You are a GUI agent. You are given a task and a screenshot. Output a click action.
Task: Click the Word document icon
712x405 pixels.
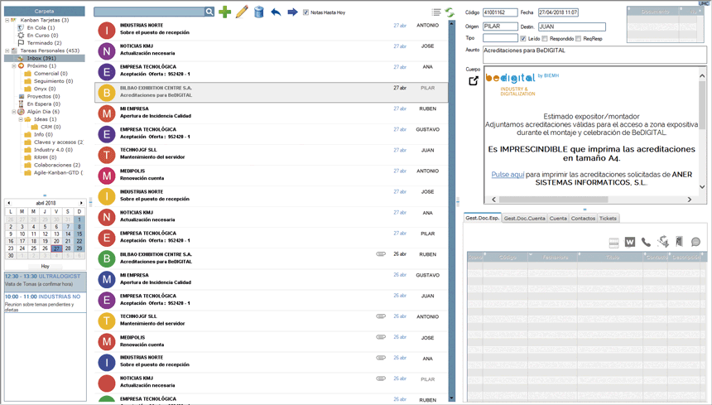[x=630, y=242]
